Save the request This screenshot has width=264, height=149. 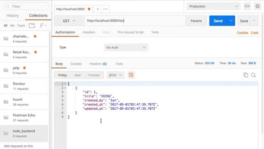click(x=244, y=21)
